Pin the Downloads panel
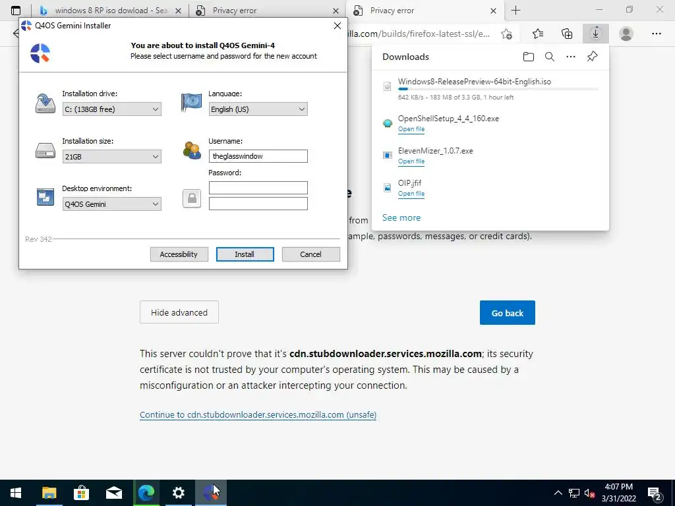The height and width of the screenshot is (506, 675). pos(593,57)
